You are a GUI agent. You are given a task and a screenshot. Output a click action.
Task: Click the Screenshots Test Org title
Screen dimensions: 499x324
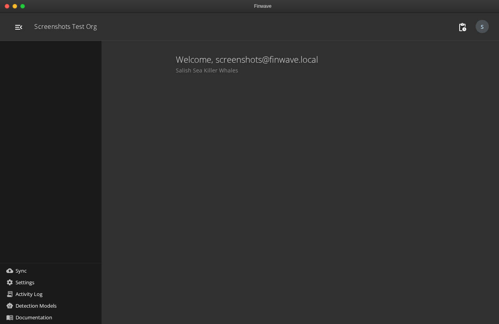click(x=65, y=26)
